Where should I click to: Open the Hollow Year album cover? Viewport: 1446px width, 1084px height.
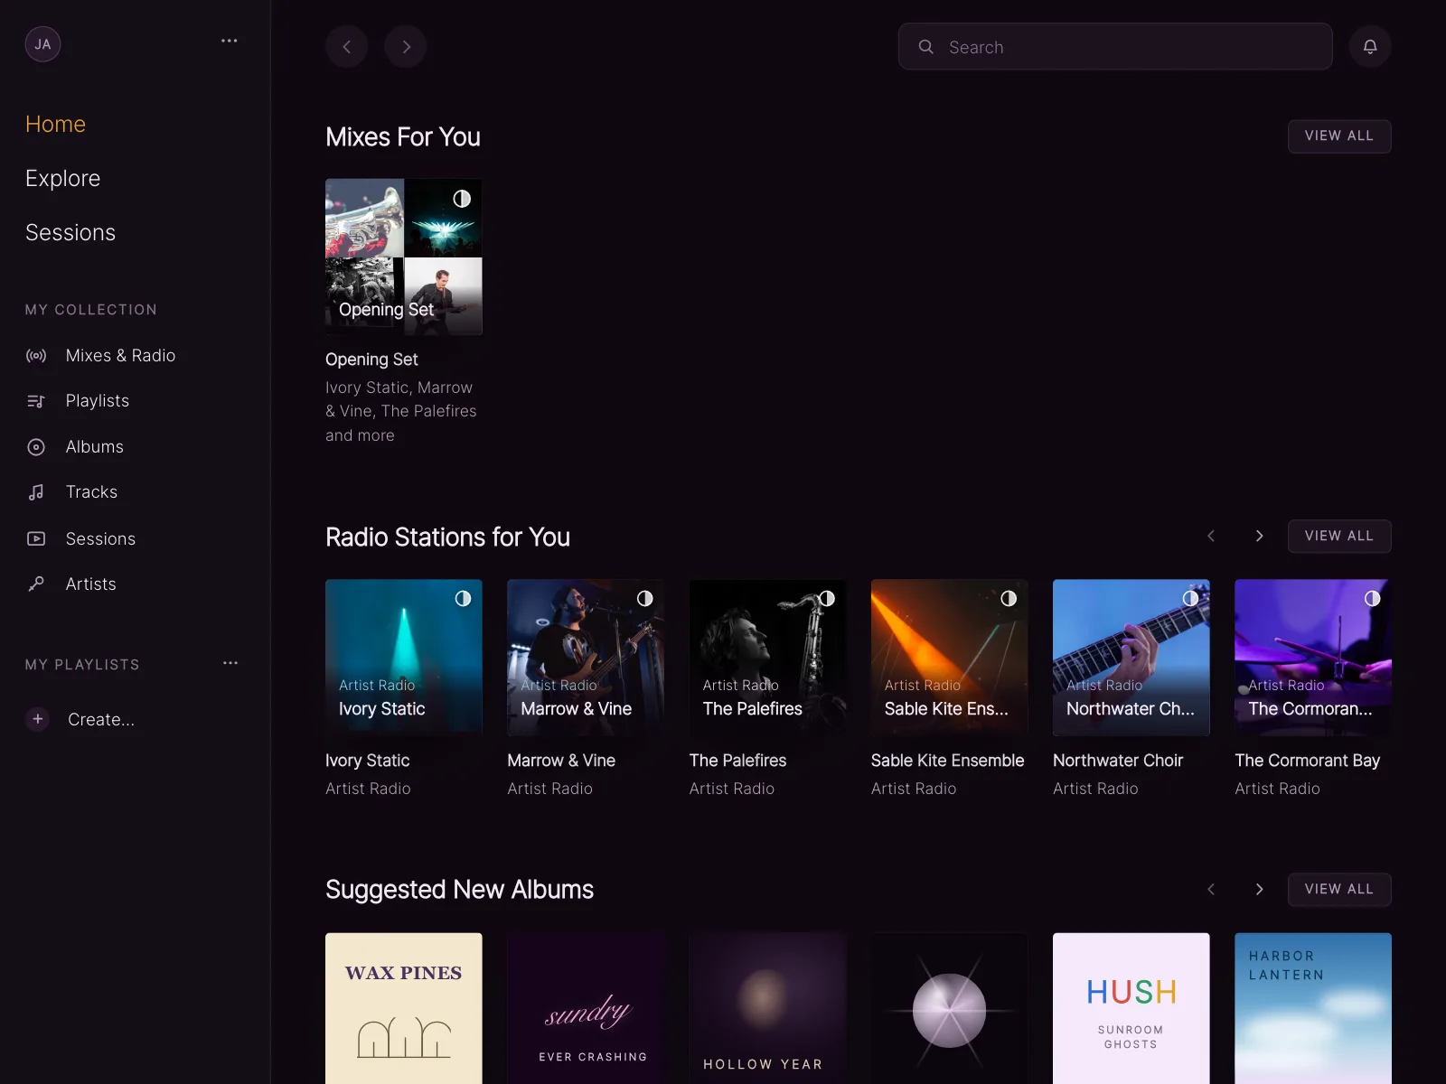click(x=767, y=1008)
